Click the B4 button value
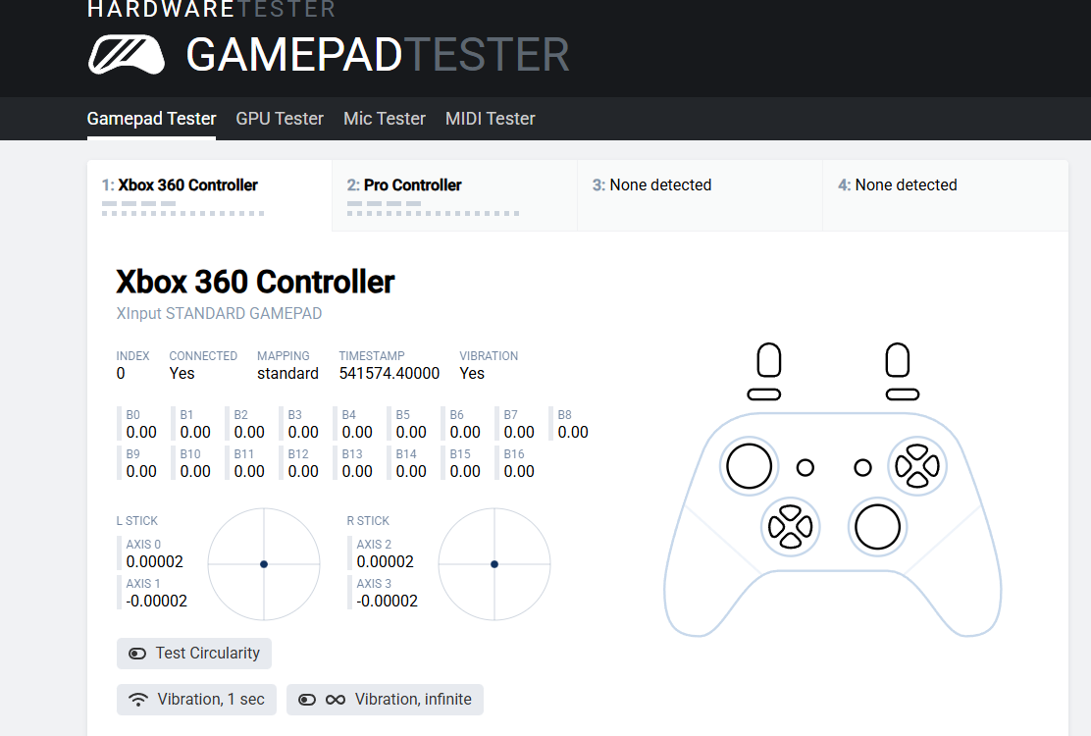Image resolution: width=1091 pixels, height=736 pixels. pos(357,432)
